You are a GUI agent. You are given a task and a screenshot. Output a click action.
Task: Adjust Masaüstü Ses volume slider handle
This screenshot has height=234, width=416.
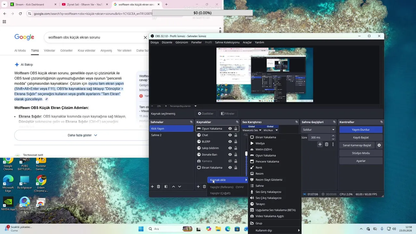[x=246, y=153]
